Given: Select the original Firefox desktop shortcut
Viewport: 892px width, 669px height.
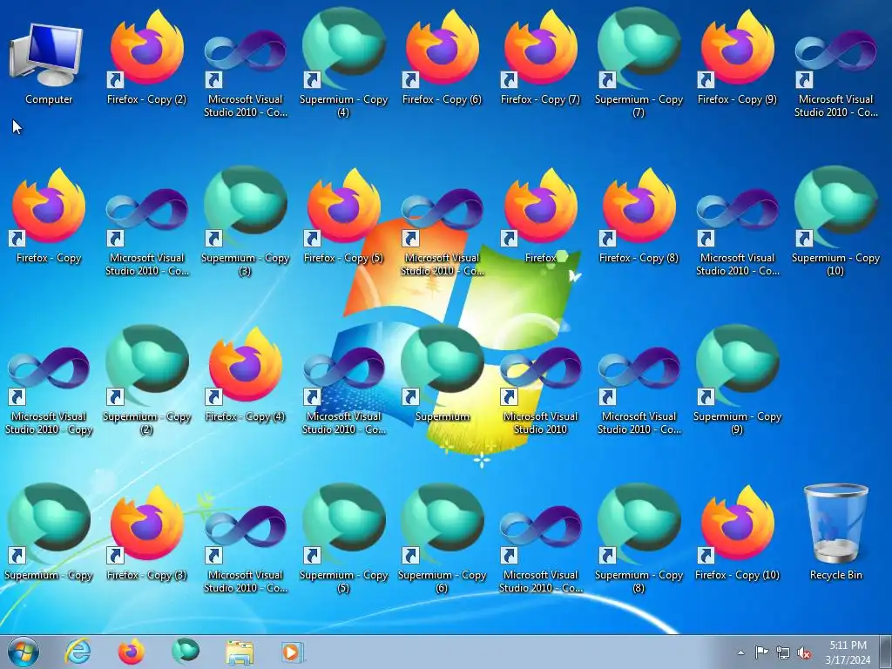Looking at the screenshot, I should (540, 214).
